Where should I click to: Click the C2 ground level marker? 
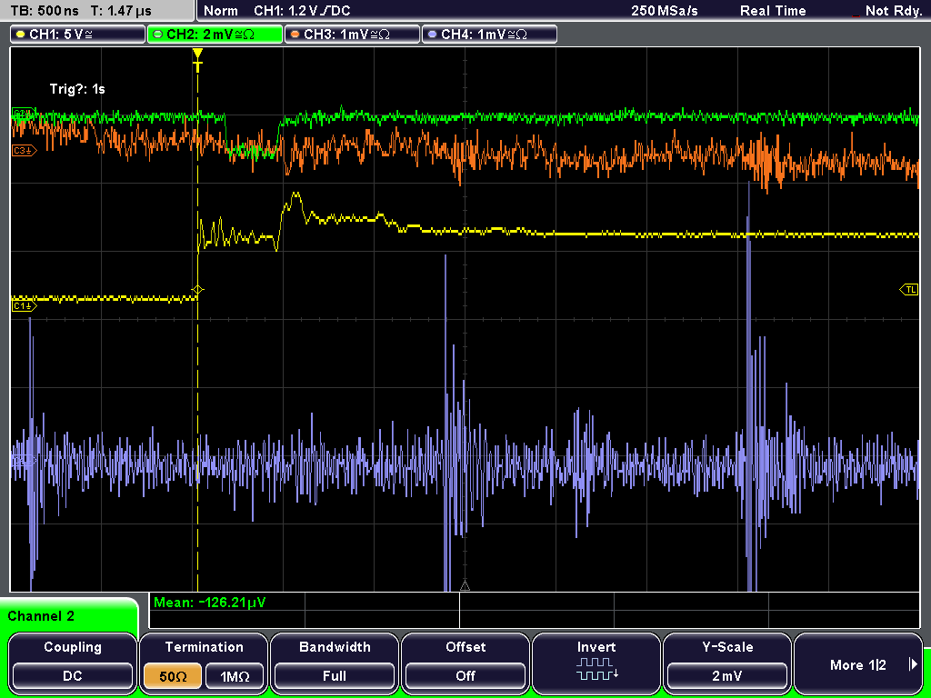[x=24, y=113]
